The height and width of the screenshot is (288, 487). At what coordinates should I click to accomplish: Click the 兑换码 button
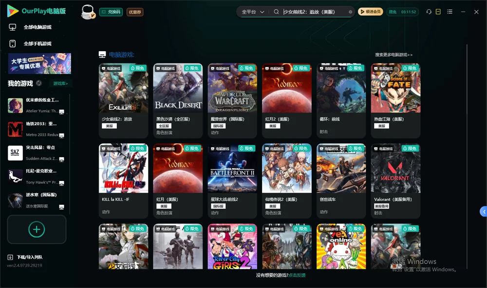click(x=111, y=12)
